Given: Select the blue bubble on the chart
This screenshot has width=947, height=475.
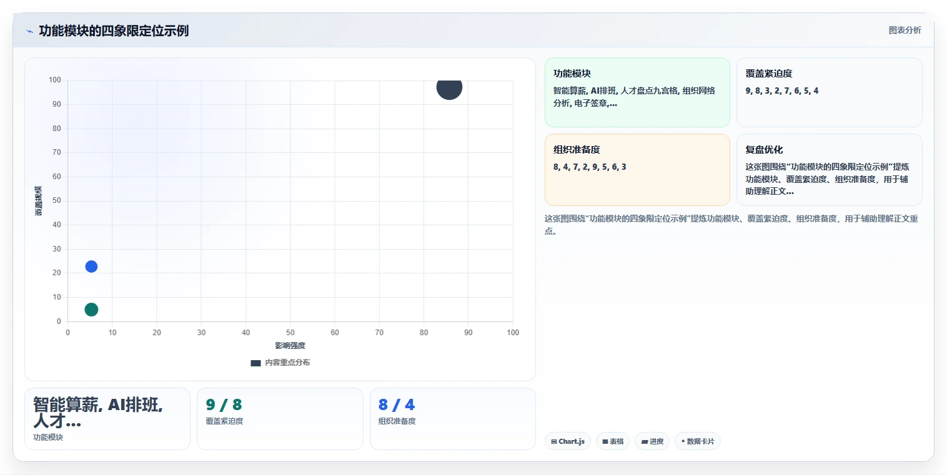Looking at the screenshot, I should pyautogui.click(x=91, y=267).
